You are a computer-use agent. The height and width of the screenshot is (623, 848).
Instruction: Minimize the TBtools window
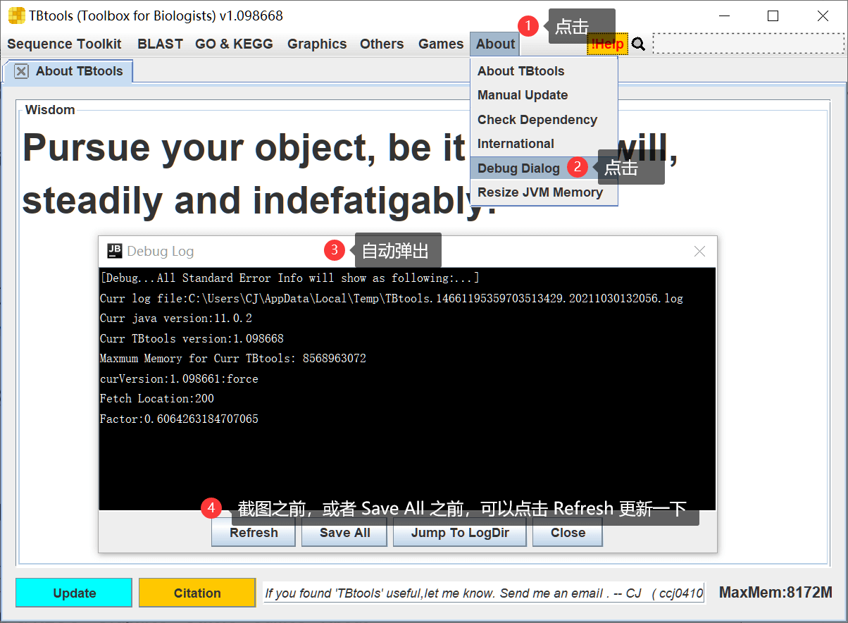point(723,16)
